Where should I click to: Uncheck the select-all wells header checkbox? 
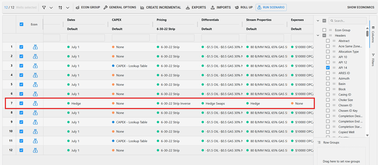coord(21,24)
